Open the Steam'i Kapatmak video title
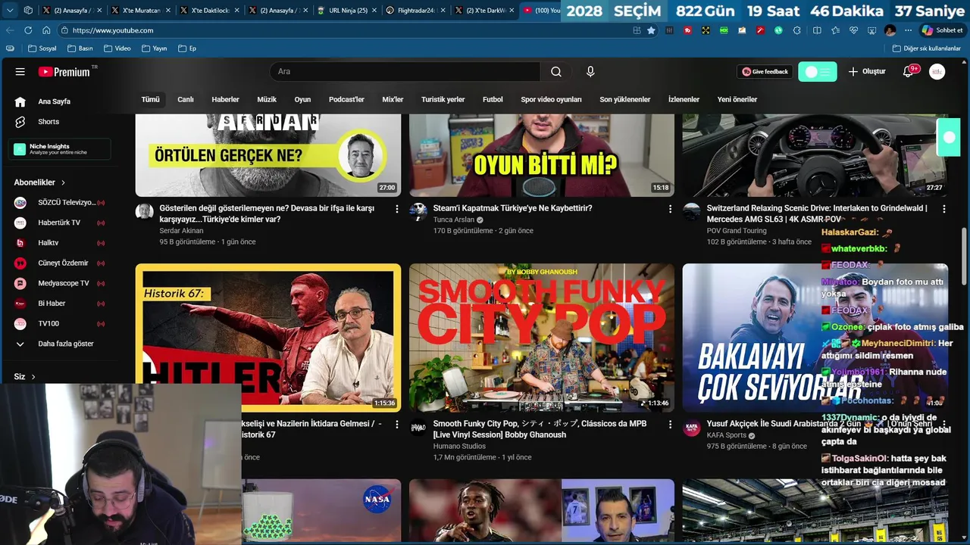Viewport: 970px width, 545px height. pyautogui.click(x=513, y=208)
